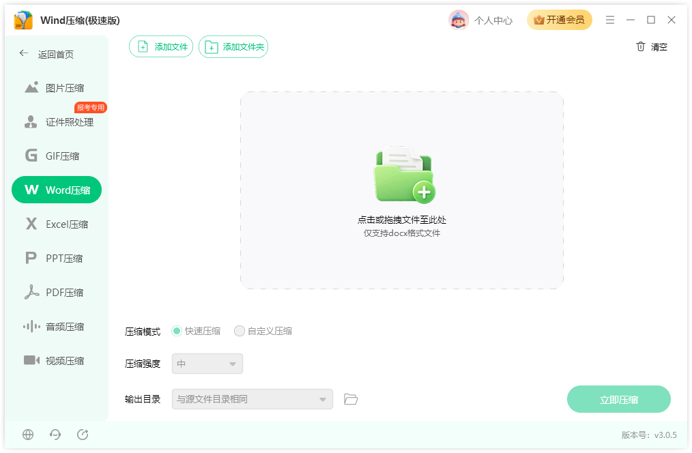The height and width of the screenshot is (453, 692).
Task: Click the 点击或拖拽文件至此处 text
Action: [x=402, y=220]
